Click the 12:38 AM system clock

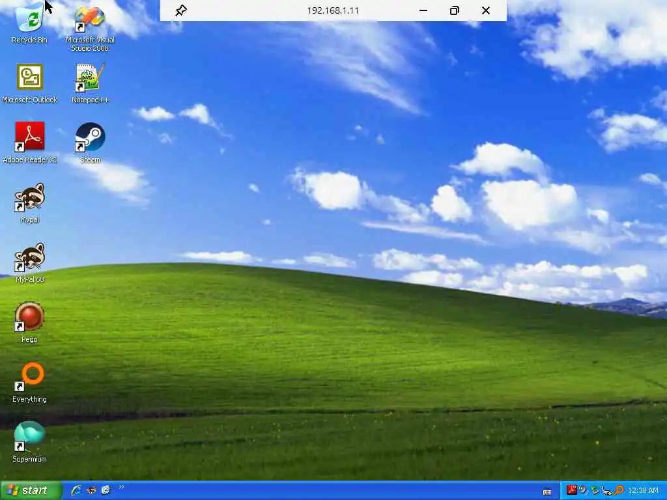click(x=643, y=491)
